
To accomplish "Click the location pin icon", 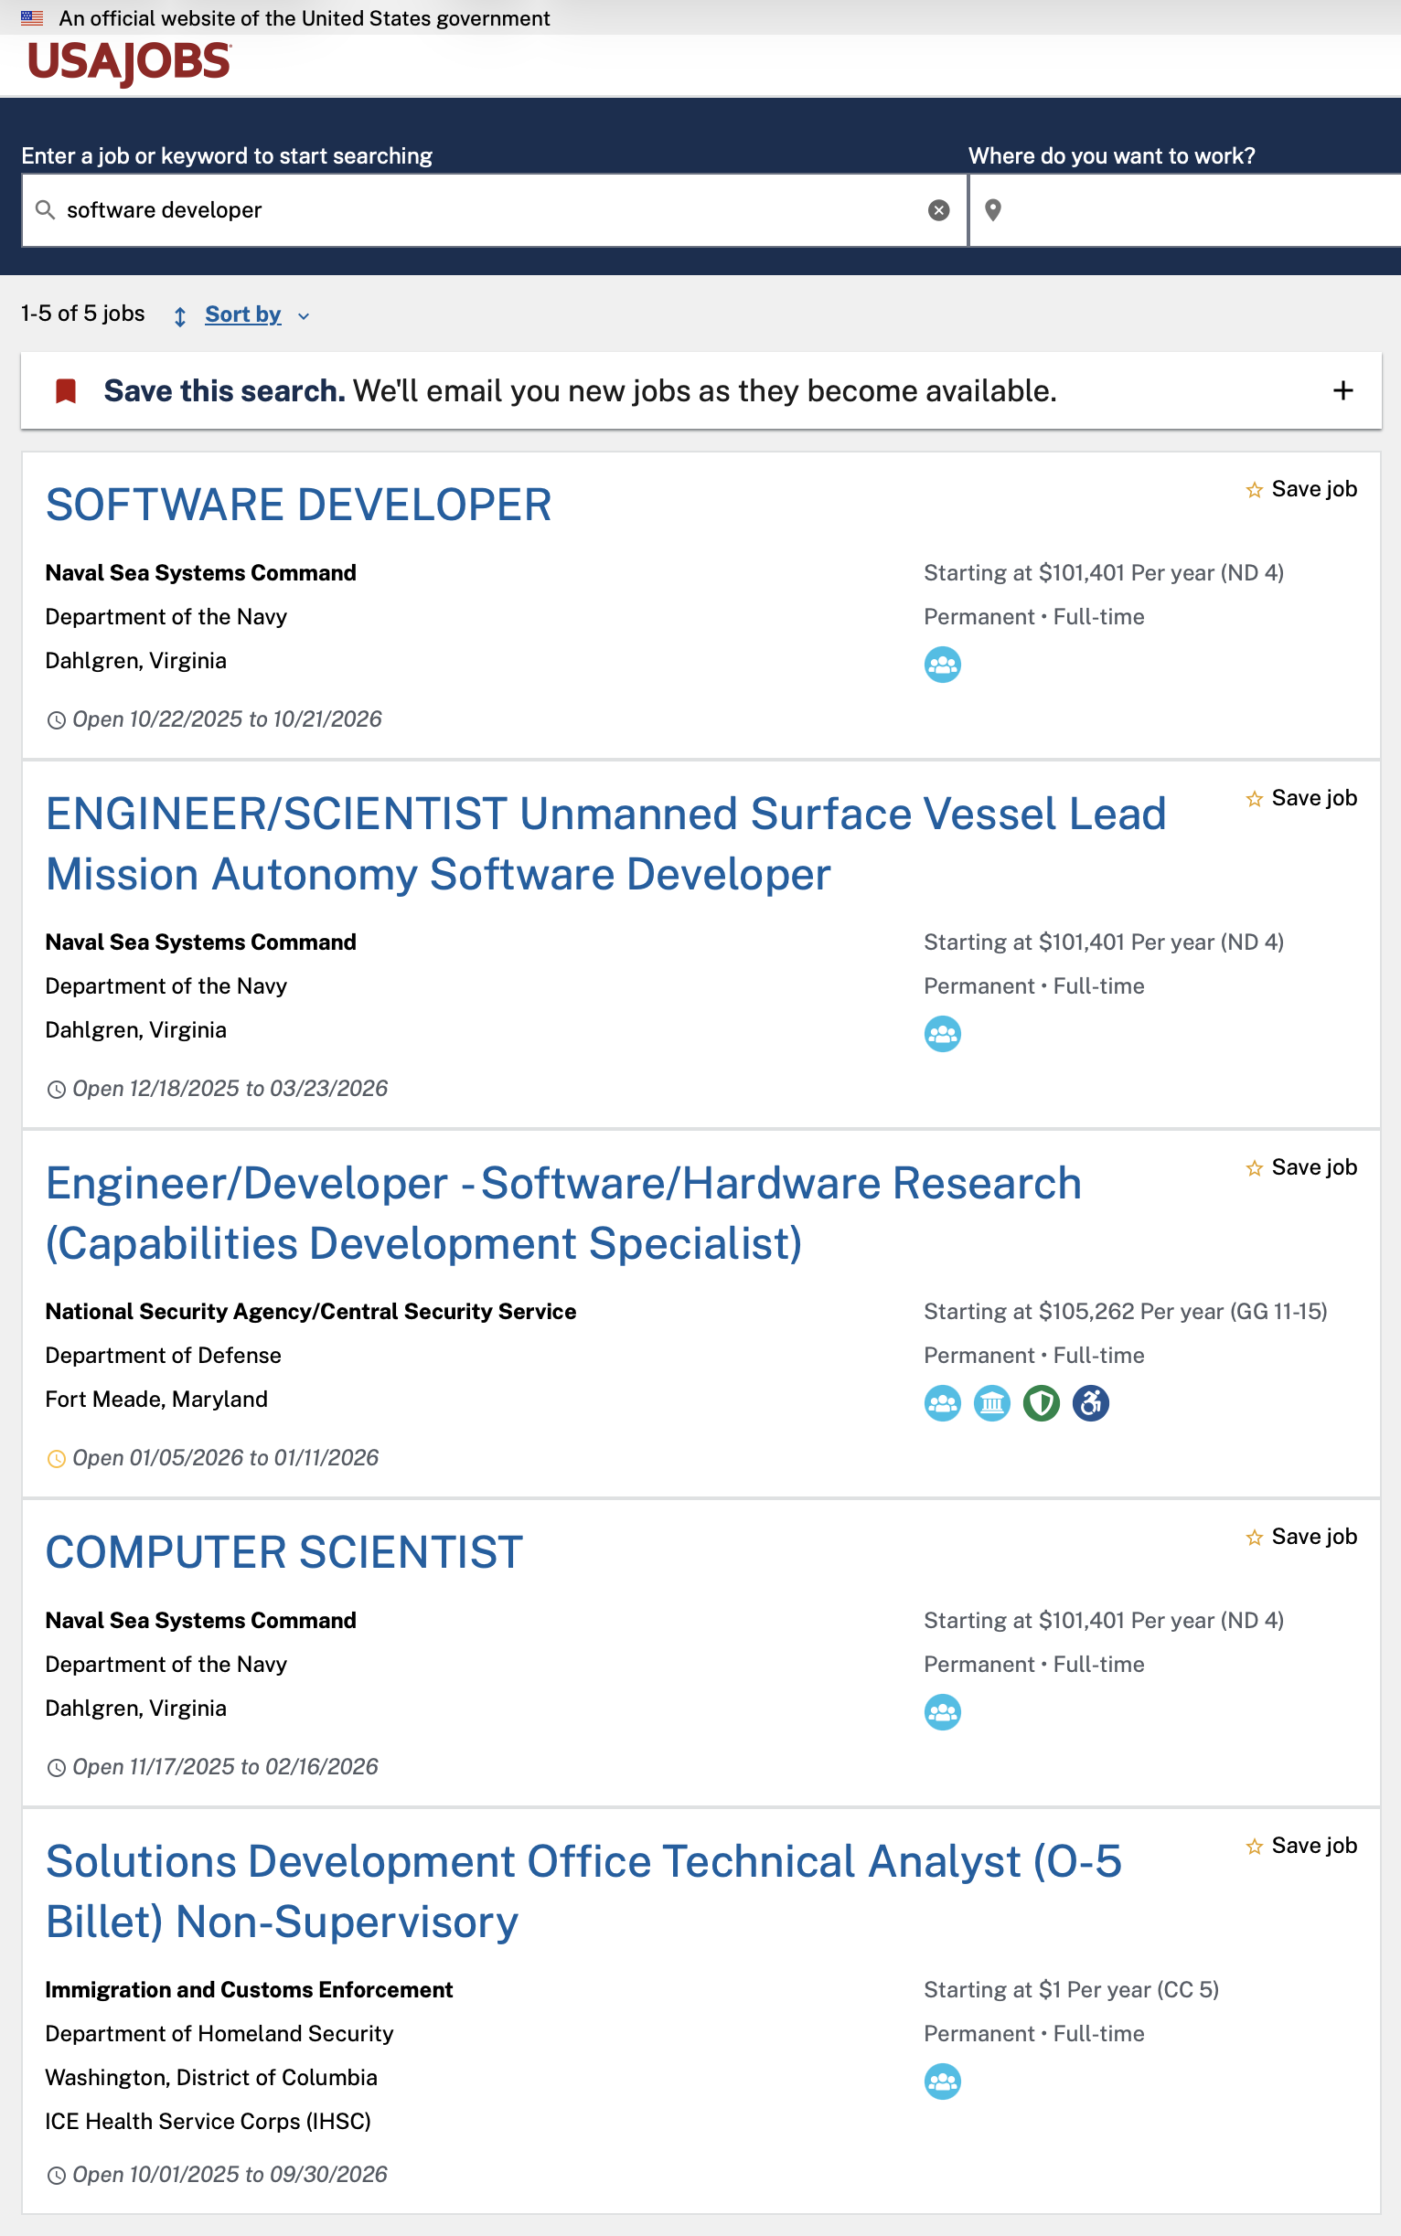I will pos(992,210).
